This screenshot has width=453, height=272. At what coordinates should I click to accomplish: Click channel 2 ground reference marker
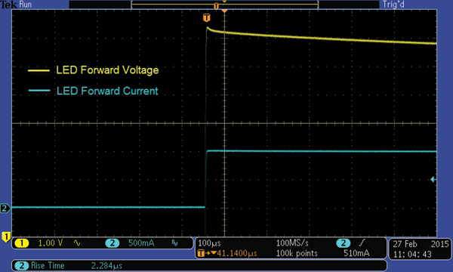5,208
